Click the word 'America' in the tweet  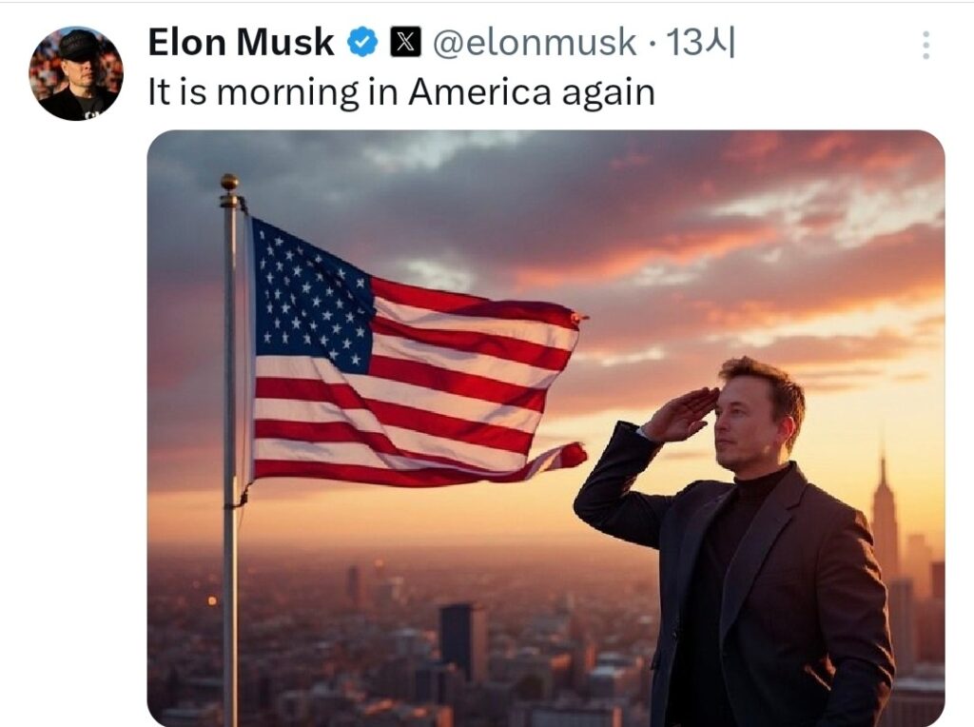(479, 92)
